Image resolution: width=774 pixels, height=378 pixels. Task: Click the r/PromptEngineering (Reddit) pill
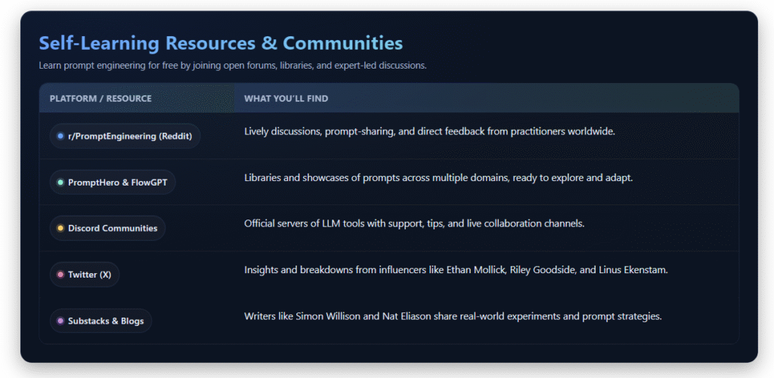click(x=125, y=136)
